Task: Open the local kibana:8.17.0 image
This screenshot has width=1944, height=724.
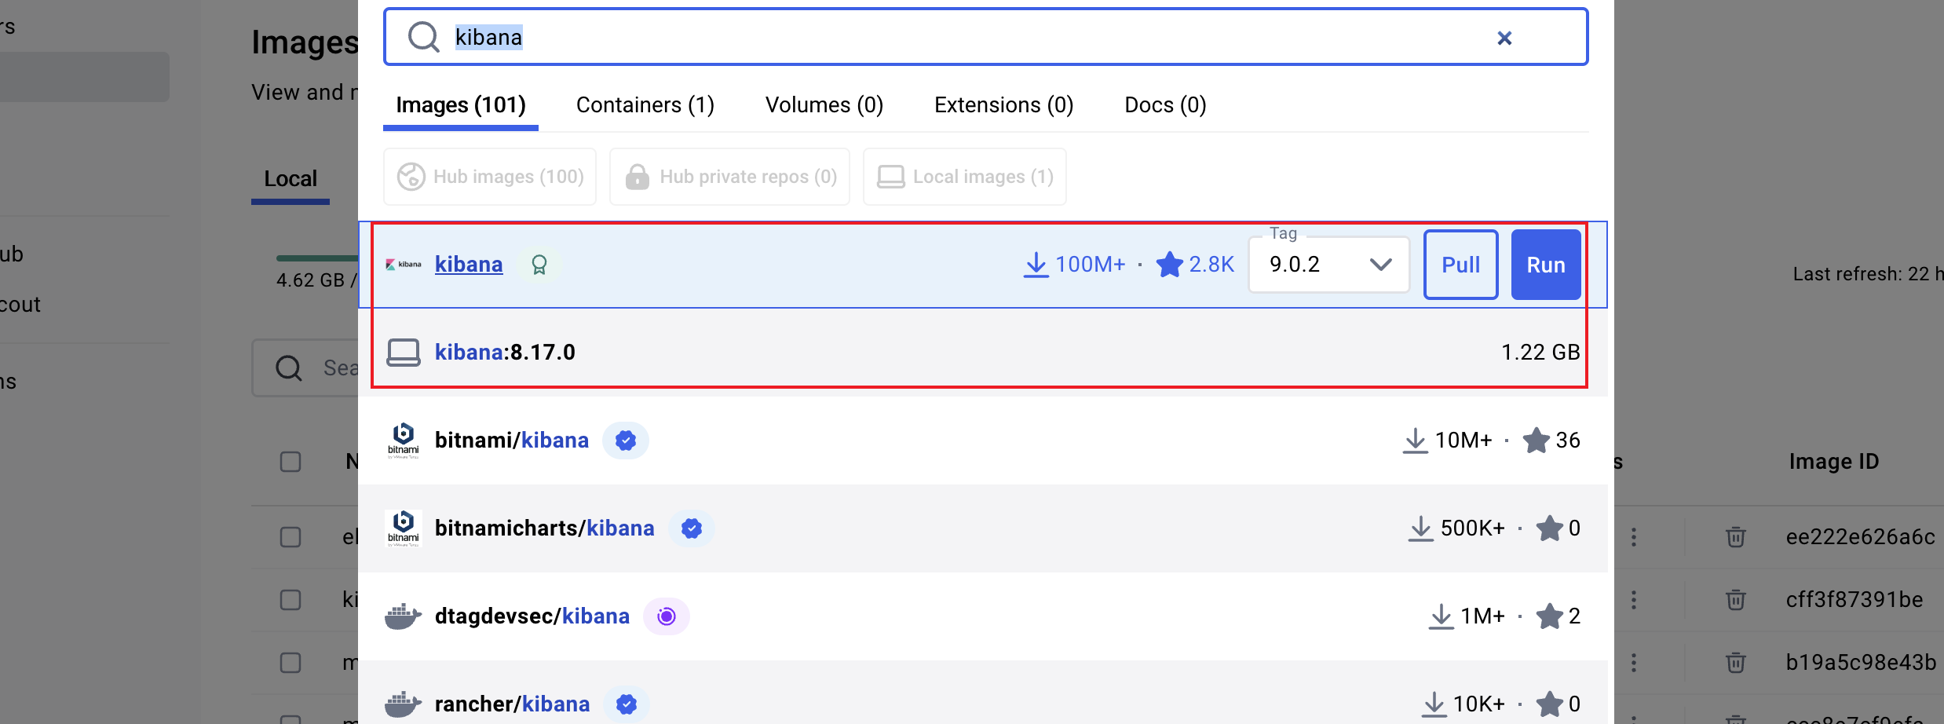Action: click(505, 352)
